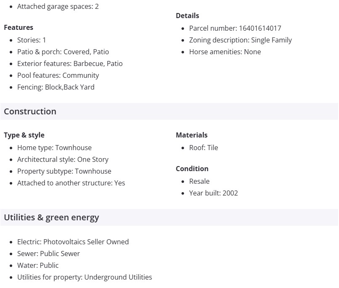The image size is (339, 288).
Task: Click the Condition subheading
Action: pos(192,169)
